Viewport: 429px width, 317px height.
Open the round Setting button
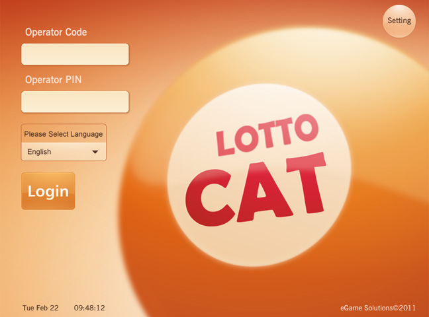click(x=399, y=21)
